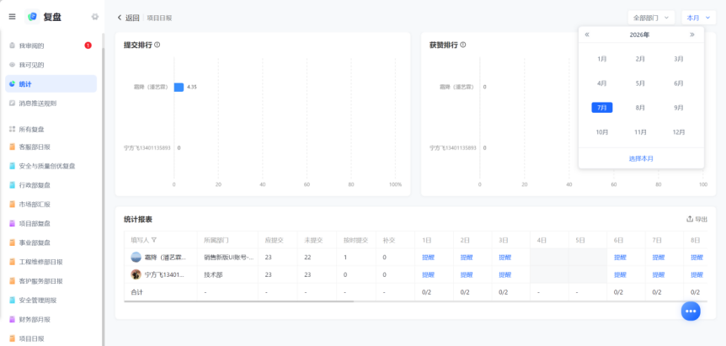The width and height of the screenshot is (726, 346).
Task: Click the 技术部 department cell
Action: click(x=227, y=274)
